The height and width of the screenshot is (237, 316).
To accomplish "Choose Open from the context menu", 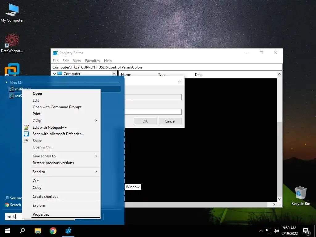I will (61, 94).
